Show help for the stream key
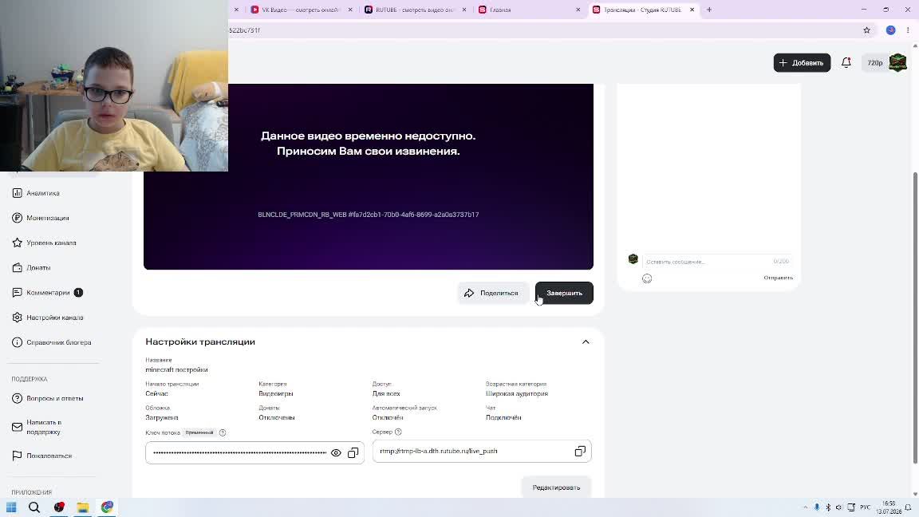The image size is (919, 517). click(222, 432)
